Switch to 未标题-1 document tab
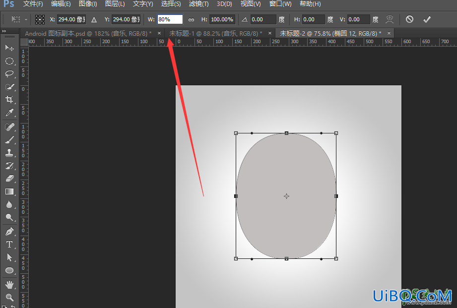This screenshot has width=457, height=308. [216, 34]
